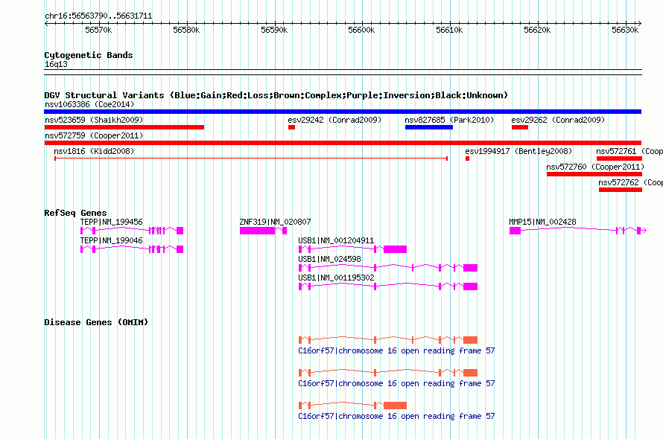
Task: Click the USB1|NM_024598 label
Action: click(329, 259)
